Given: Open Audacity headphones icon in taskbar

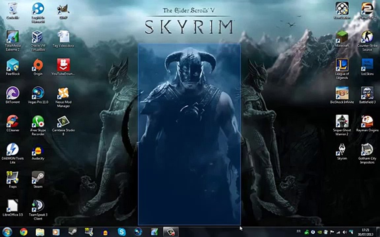Looking at the screenshot, I should point(106,232).
